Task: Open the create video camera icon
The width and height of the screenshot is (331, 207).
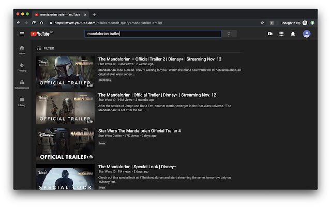Action: (270, 34)
